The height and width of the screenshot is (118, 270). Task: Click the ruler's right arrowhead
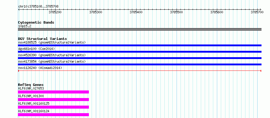(x=261, y=9)
